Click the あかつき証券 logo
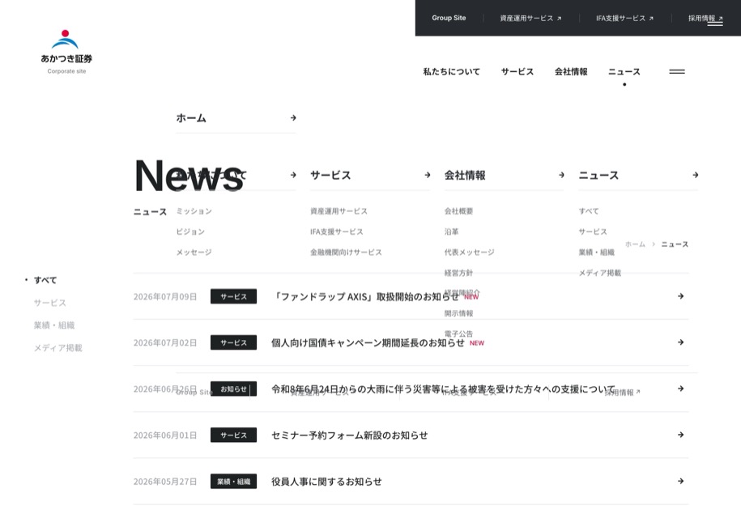Image resolution: width=741 pixels, height=514 pixels. click(66, 52)
